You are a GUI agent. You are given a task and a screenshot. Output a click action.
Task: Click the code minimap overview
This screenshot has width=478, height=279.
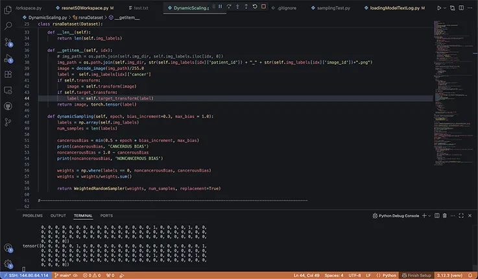pos(453,93)
